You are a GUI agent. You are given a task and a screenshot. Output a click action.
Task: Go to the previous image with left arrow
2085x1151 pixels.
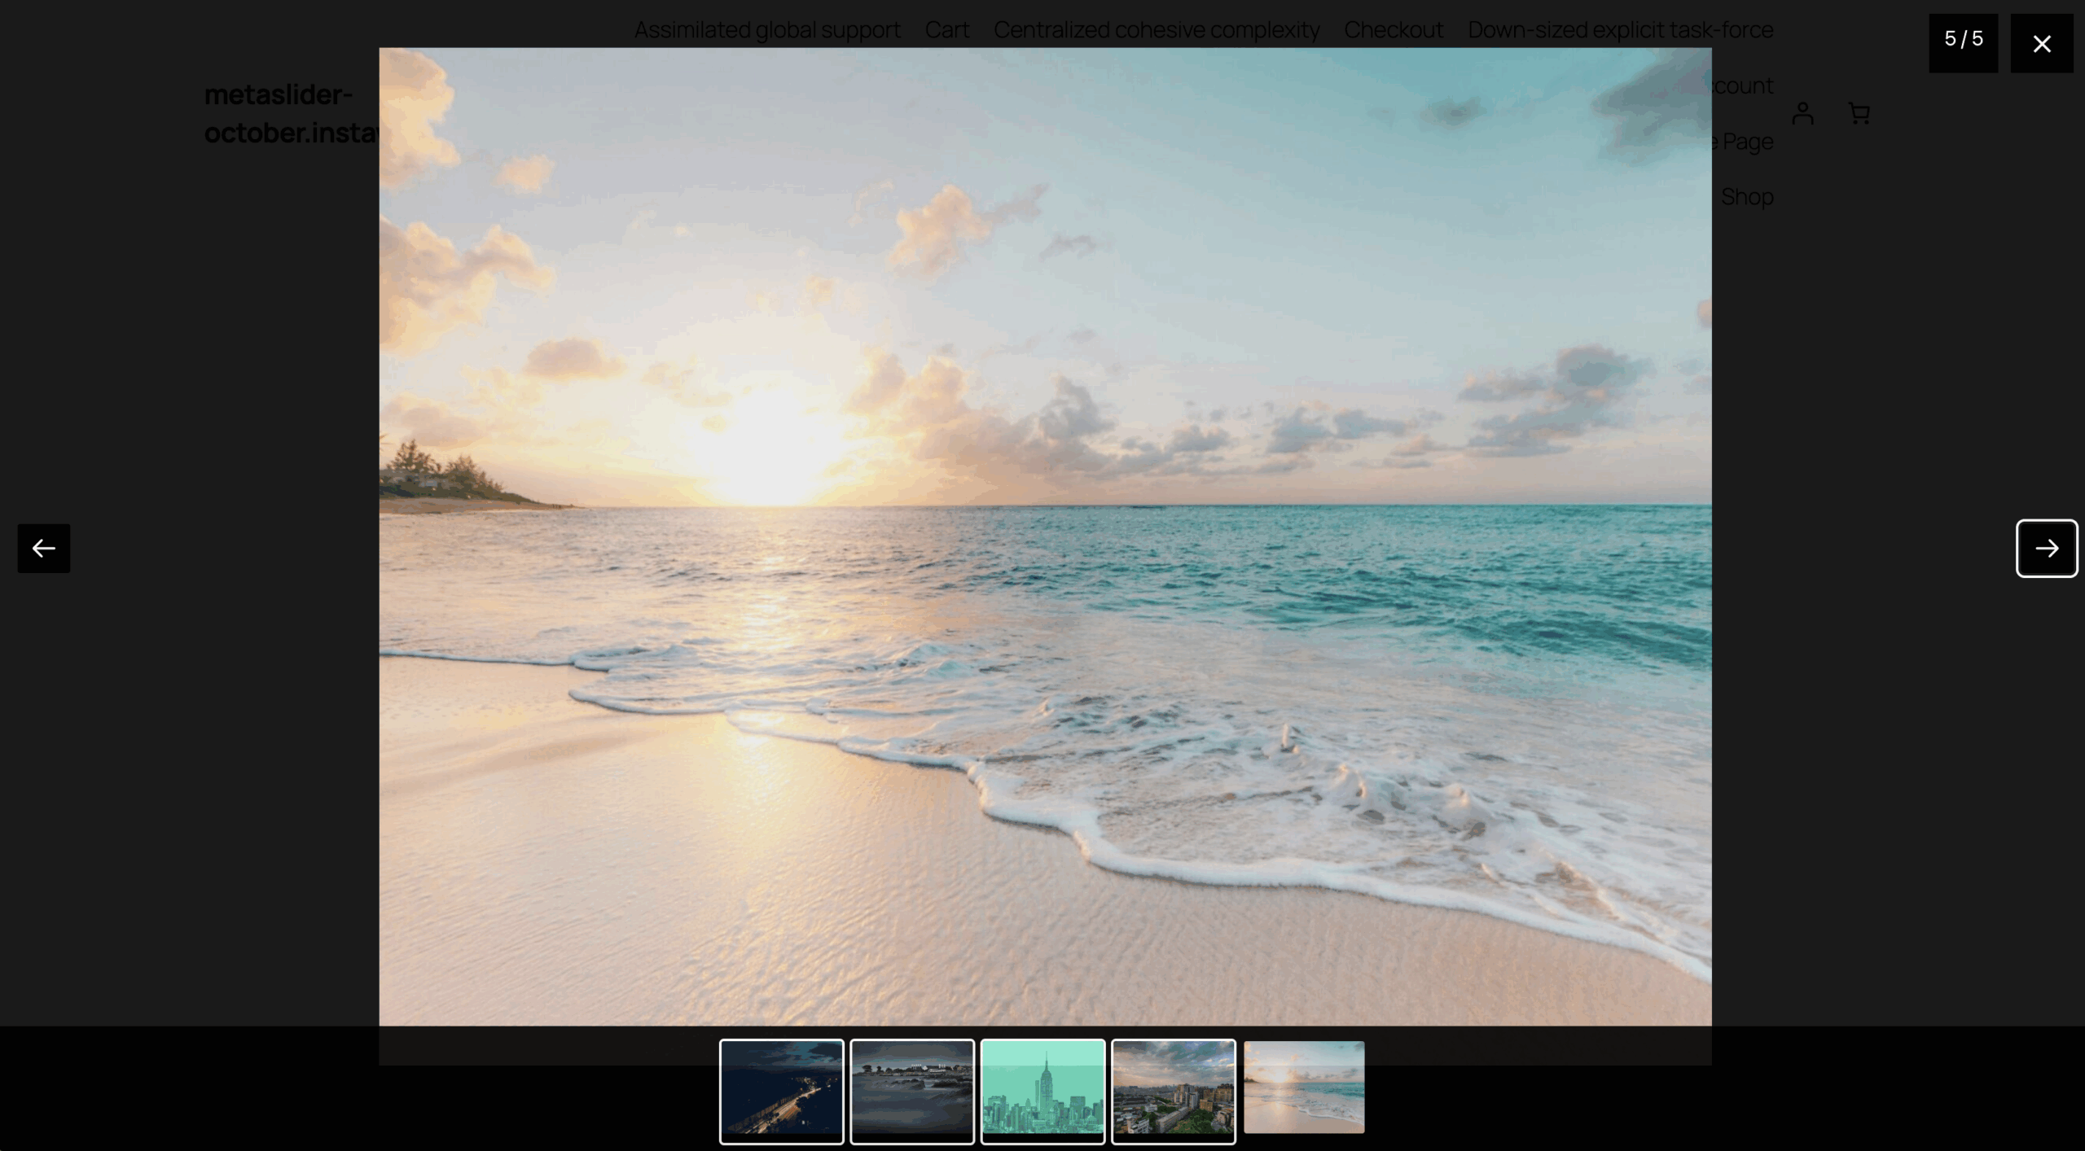pos(44,548)
